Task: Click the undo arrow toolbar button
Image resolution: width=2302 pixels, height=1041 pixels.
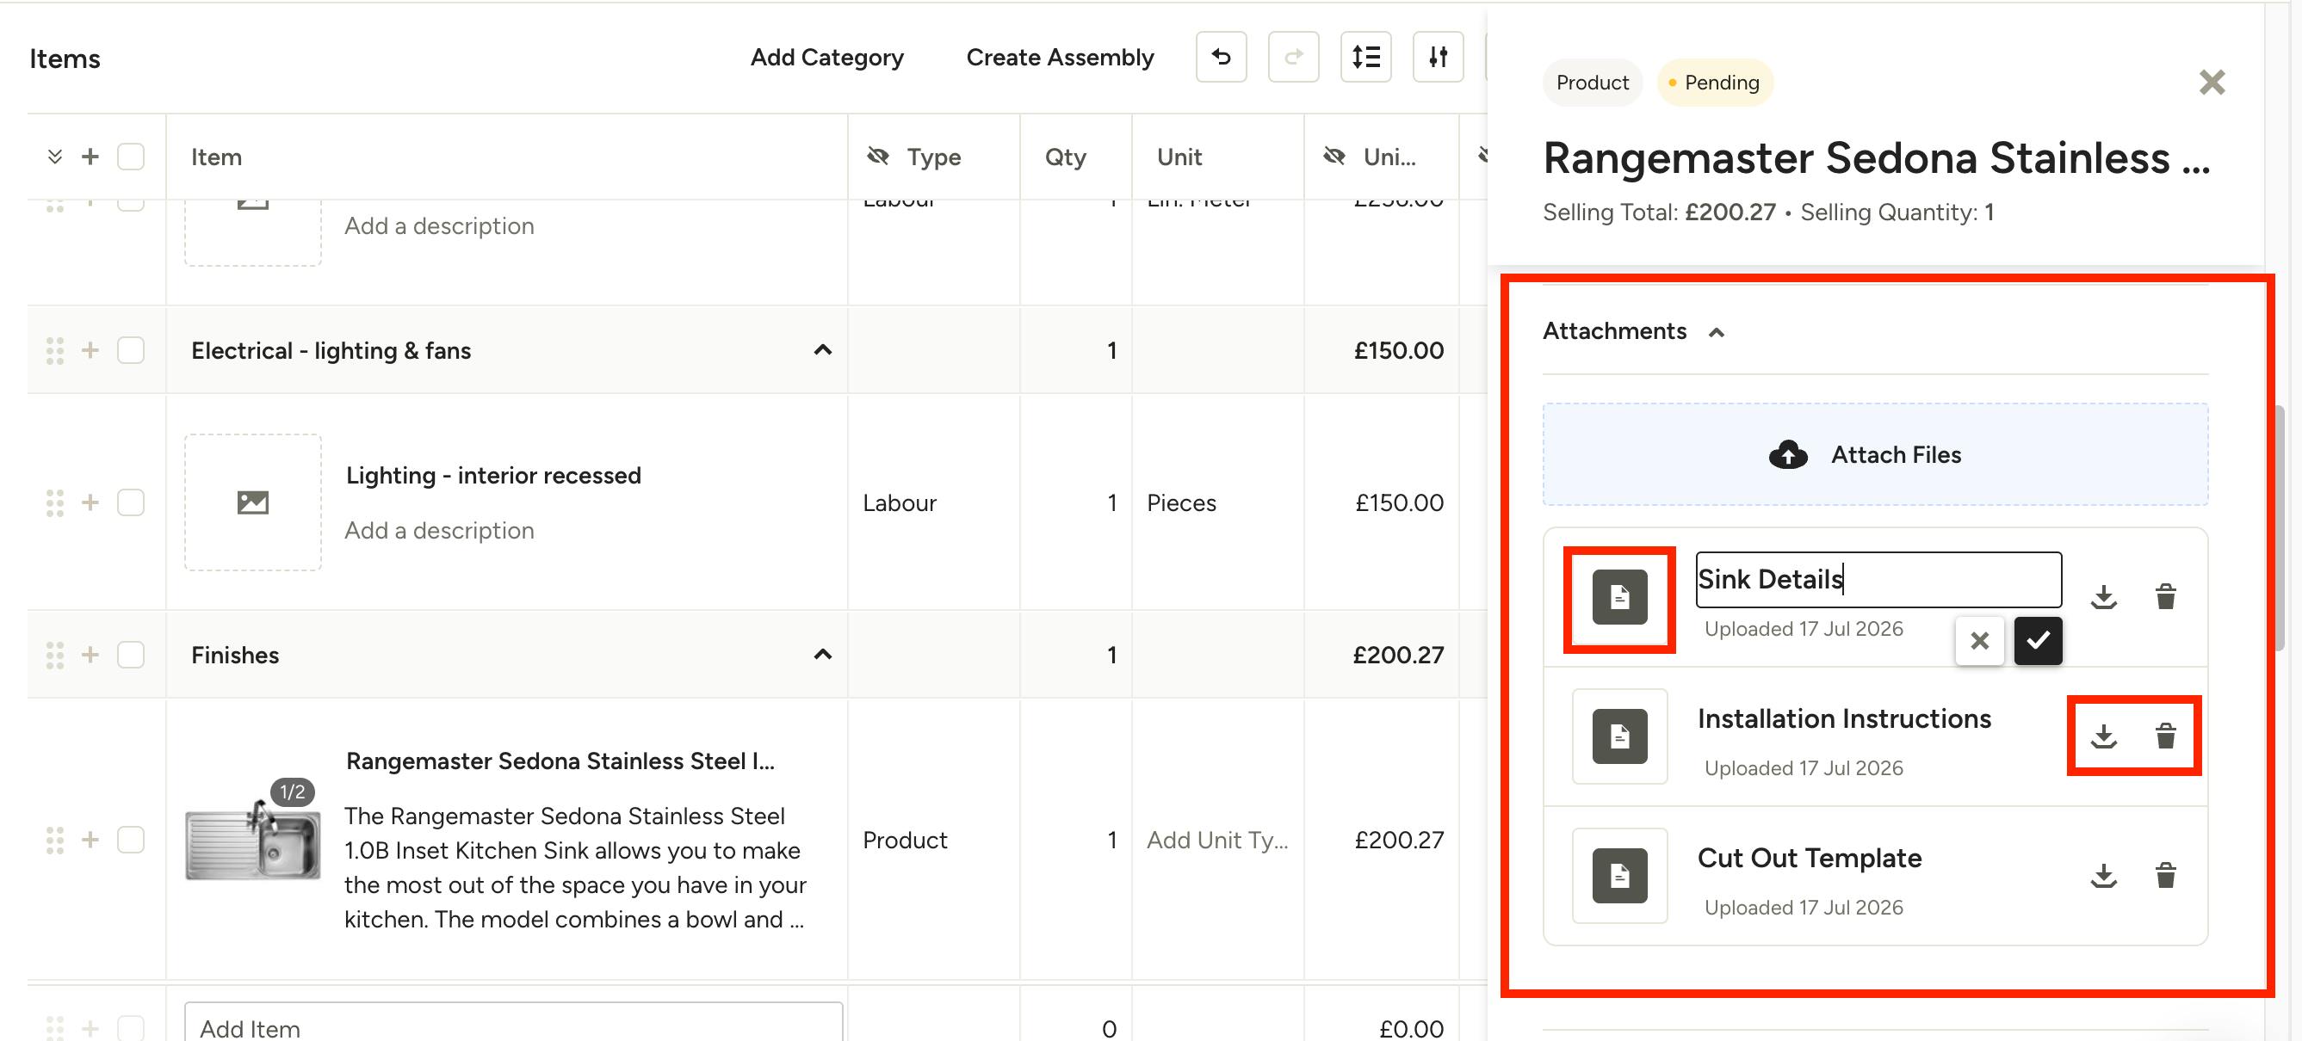Action: coord(1221,57)
